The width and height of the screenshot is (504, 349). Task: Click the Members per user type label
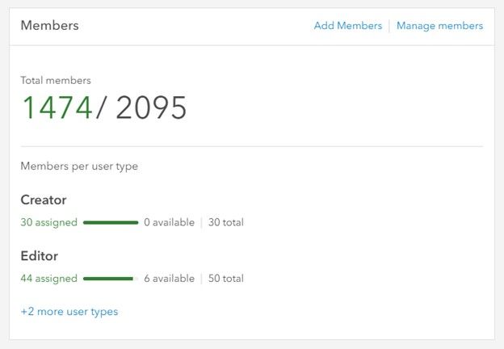[x=79, y=166]
